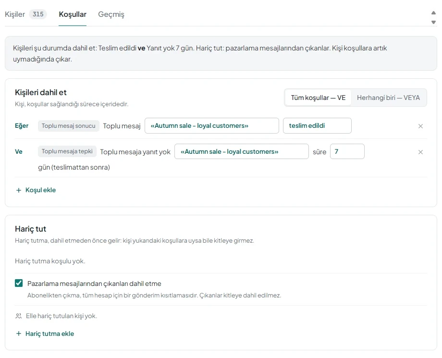This screenshot has width=442, height=358.
Task: Click the 'Abonelikten çıkma' helper text
Action: point(154,296)
